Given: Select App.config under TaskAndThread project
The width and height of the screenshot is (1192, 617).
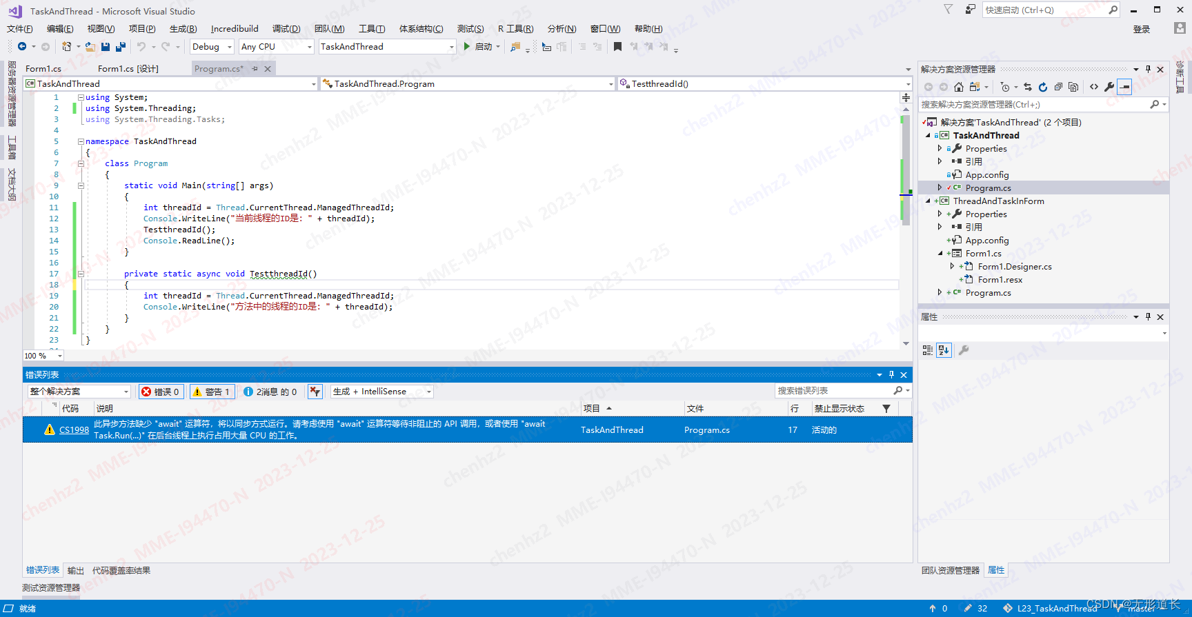Looking at the screenshot, I should [987, 175].
